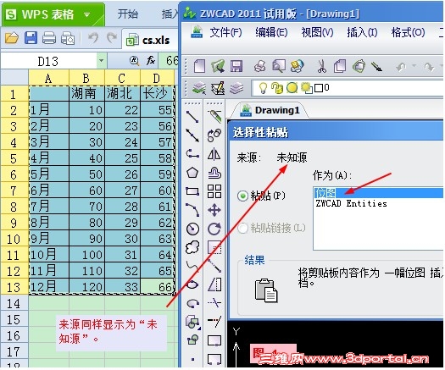Click the layer lock icon

coord(276,88)
